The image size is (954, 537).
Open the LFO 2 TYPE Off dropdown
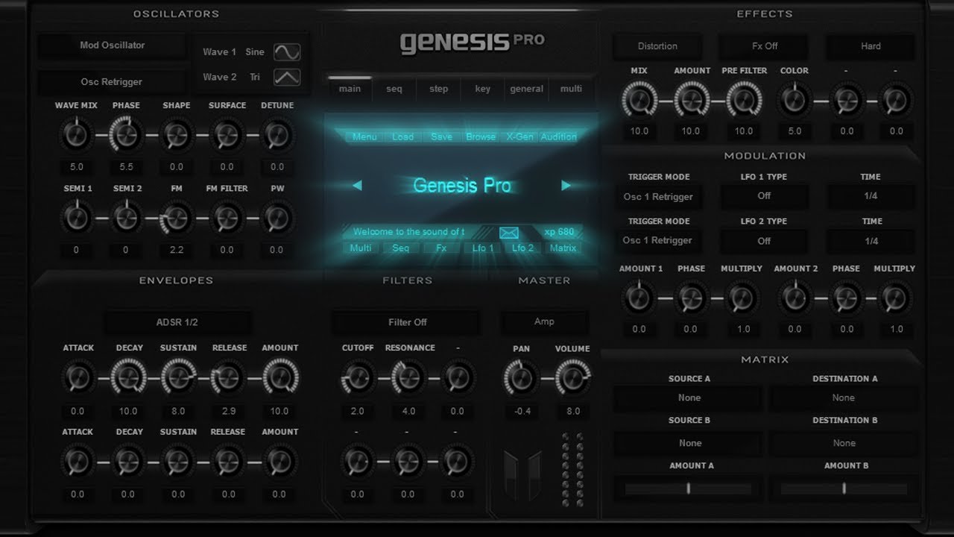pos(764,241)
